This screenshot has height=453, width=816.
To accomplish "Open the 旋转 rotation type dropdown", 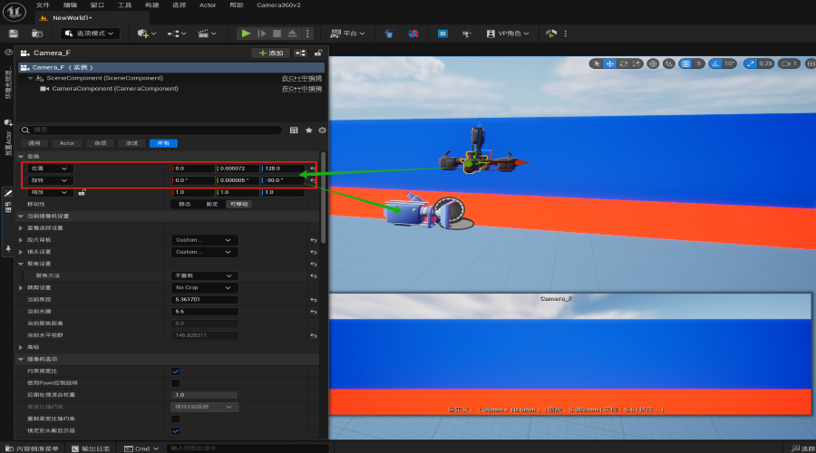I will click(50, 180).
